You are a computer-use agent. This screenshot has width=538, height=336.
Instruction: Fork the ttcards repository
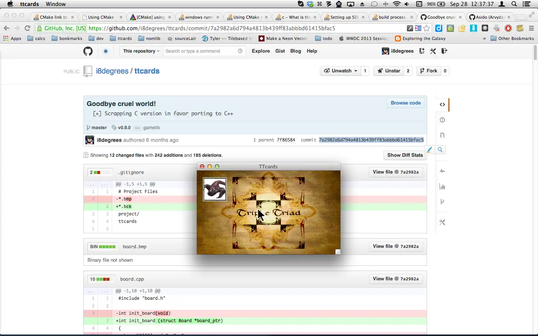point(429,71)
